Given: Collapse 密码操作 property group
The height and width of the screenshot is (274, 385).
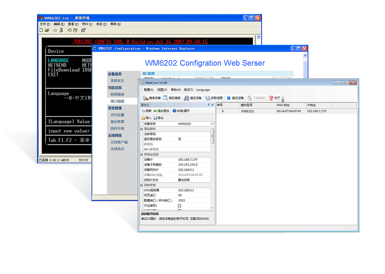Looking at the screenshot, I should click(x=141, y=129).
